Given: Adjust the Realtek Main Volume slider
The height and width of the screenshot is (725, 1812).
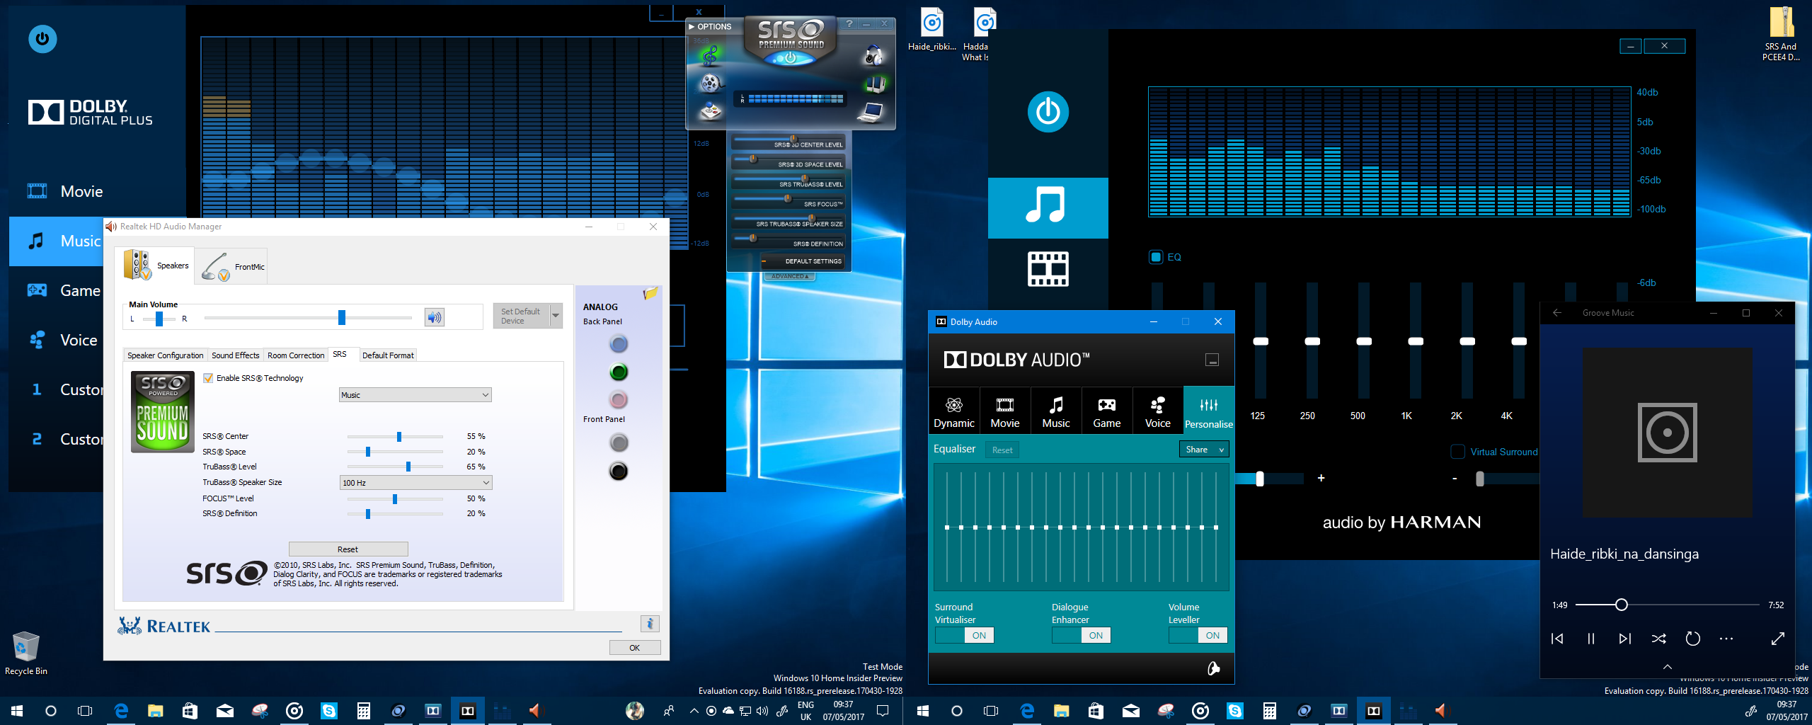Looking at the screenshot, I should [342, 317].
